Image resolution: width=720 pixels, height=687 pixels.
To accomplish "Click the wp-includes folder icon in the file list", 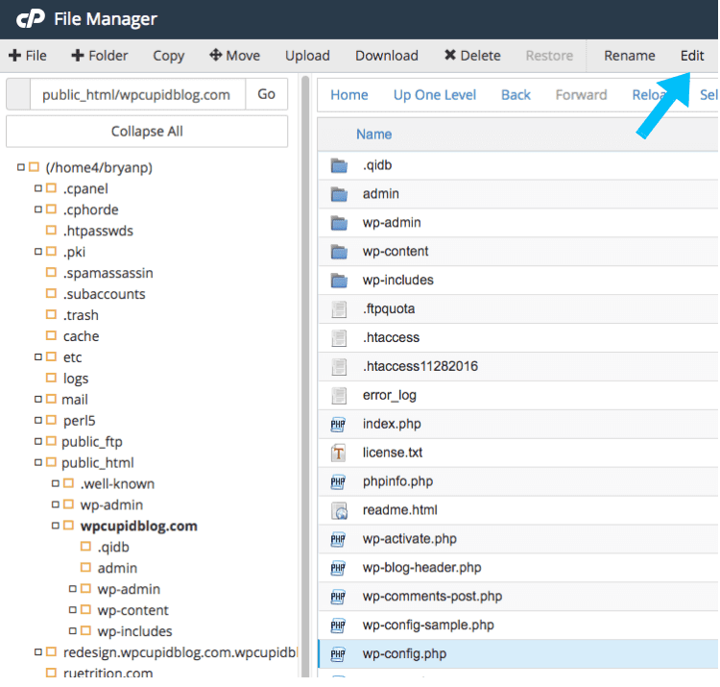I will coord(339,281).
